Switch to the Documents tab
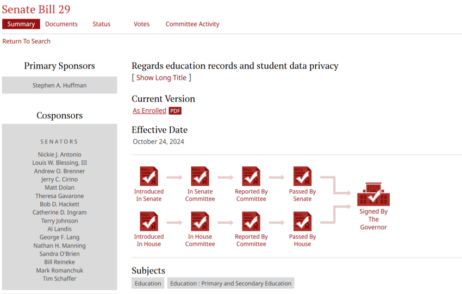The height and width of the screenshot is (294, 462). pyautogui.click(x=61, y=24)
